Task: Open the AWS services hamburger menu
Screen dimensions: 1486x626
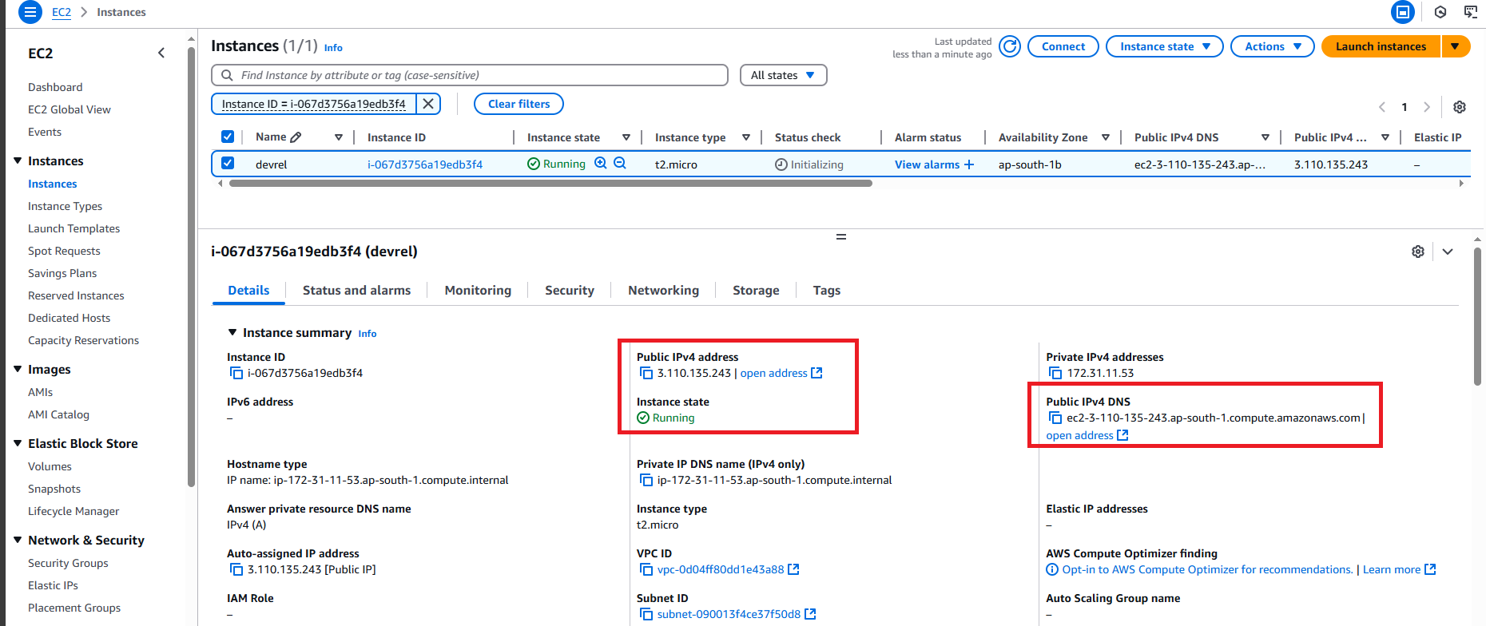Action: point(30,12)
